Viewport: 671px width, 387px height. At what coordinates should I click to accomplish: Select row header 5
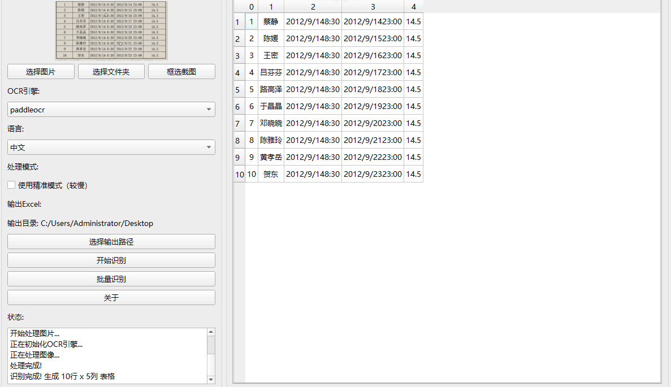click(x=239, y=89)
